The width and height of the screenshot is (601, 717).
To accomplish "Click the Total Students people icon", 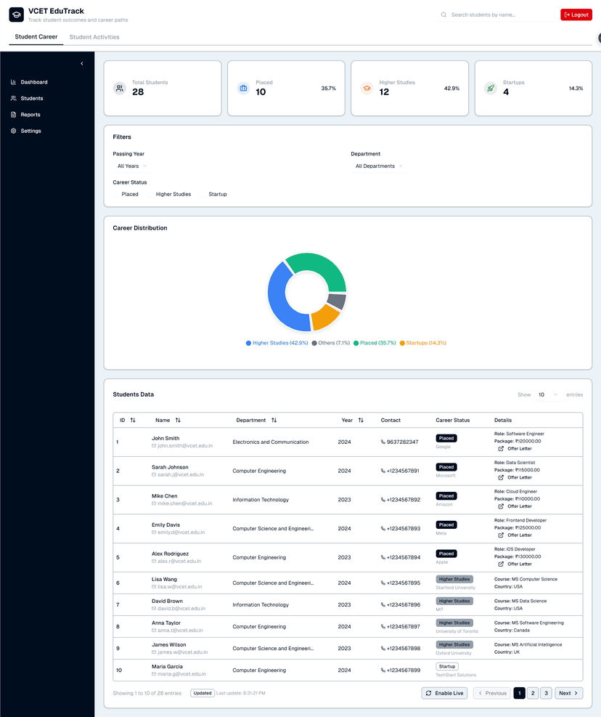I will [120, 89].
